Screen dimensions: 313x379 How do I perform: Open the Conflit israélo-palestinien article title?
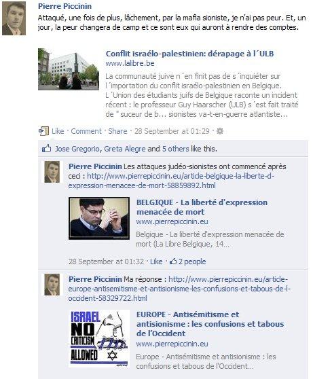pyautogui.click(x=189, y=54)
